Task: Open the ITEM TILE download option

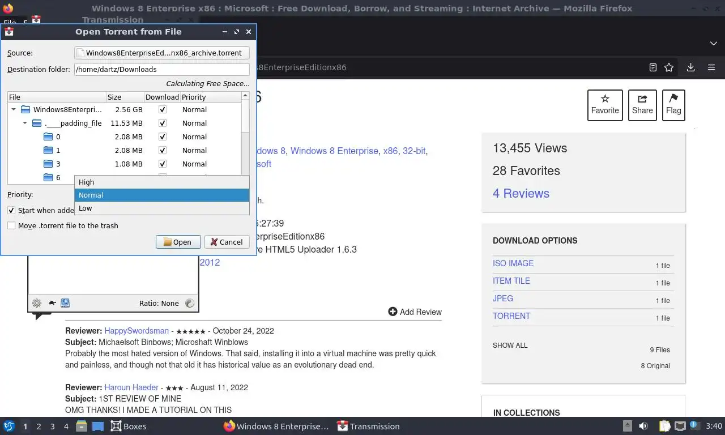Action: tap(511, 281)
